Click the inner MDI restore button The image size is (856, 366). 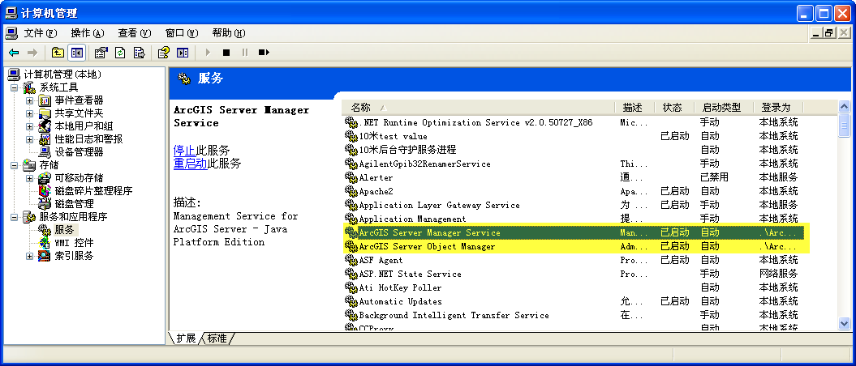point(830,33)
